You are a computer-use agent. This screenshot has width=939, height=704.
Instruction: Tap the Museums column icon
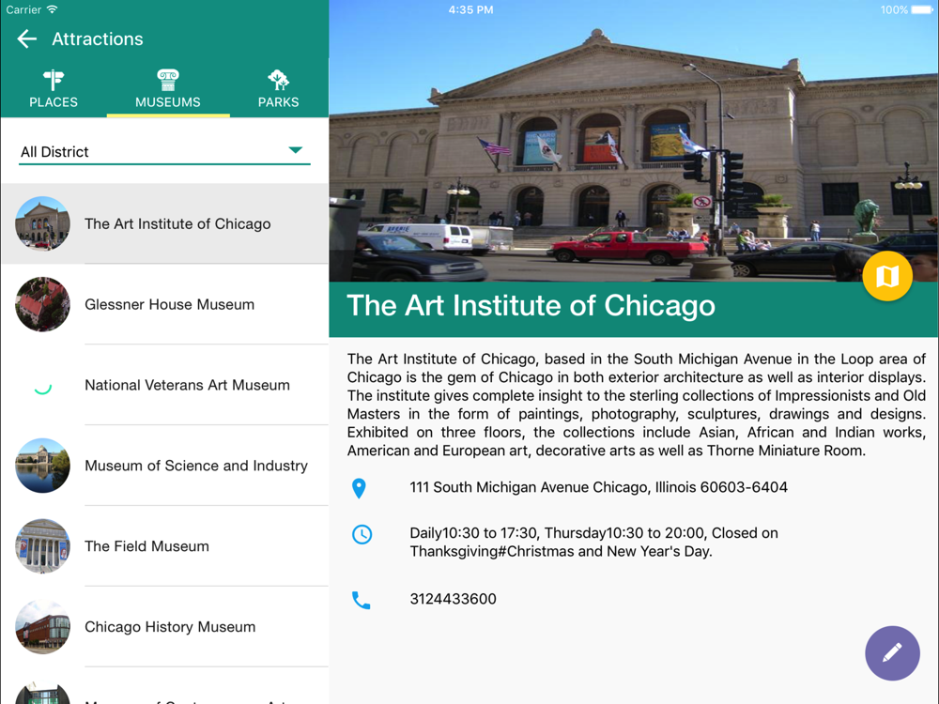pos(168,80)
